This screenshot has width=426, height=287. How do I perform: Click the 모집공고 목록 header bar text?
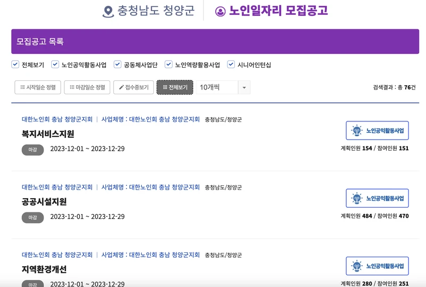(x=40, y=42)
